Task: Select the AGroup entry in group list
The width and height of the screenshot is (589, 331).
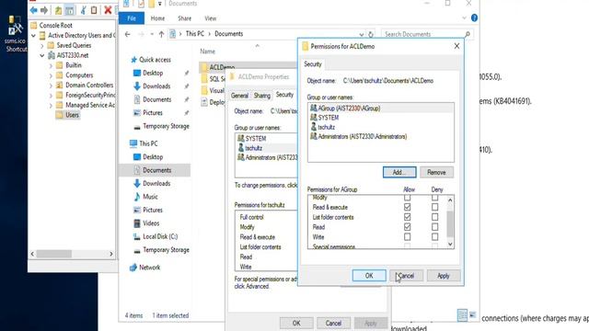Action: (x=380, y=108)
